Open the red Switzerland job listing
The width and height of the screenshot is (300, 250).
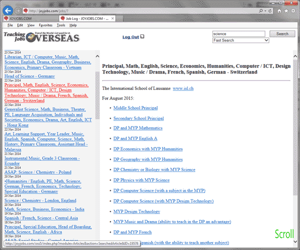pyautogui.click(x=46, y=93)
